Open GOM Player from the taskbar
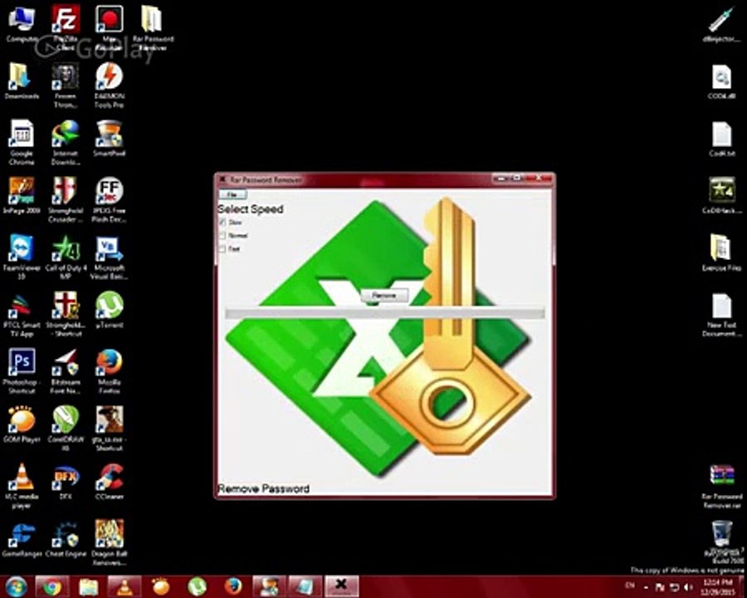Viewport: 747px width, 598px height. coord(160,586)
